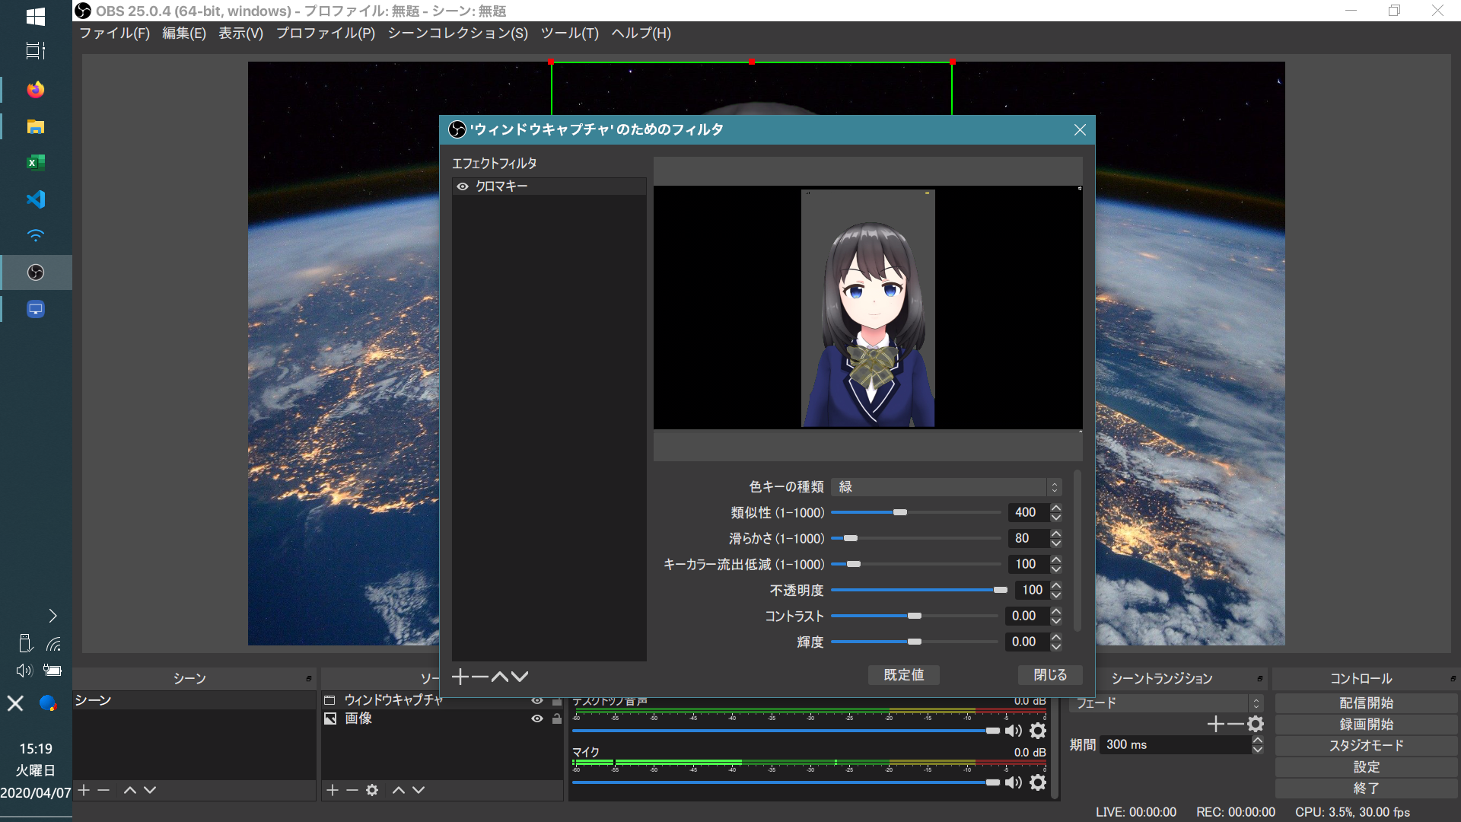Open Mic audio settings gear
The height and width of the screenshot is (822, 1461).
pyautogui.click(x=1037, y=782)
